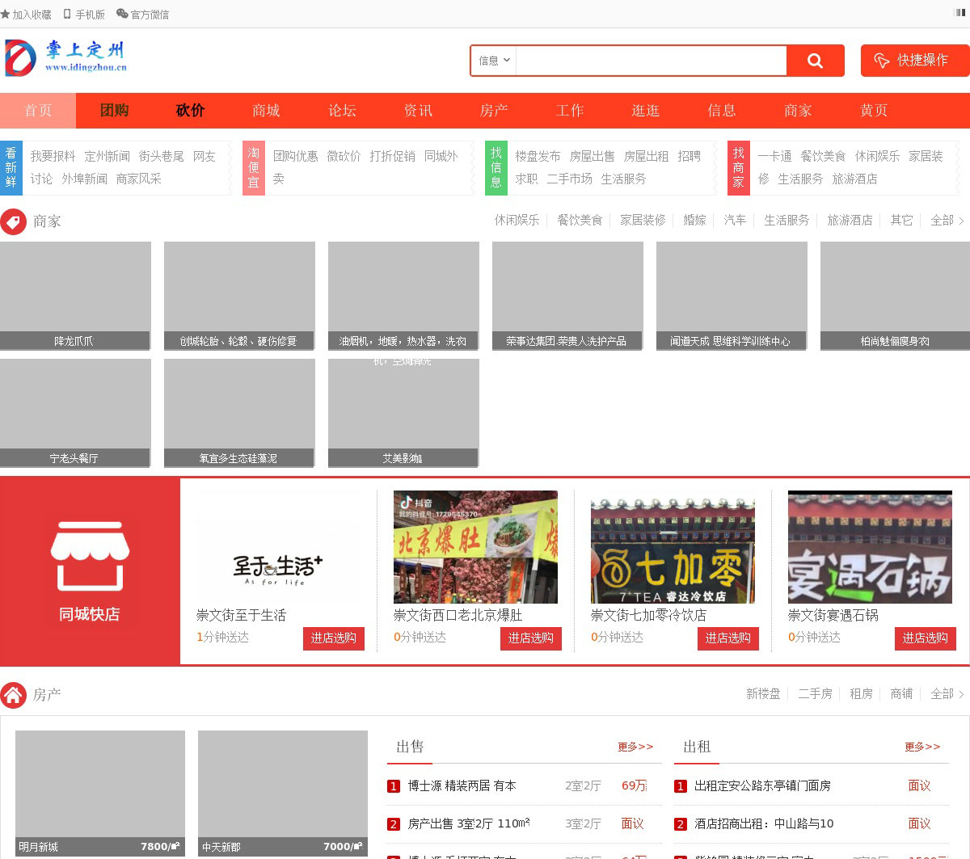
Task: Click the 同城快店 storefront icon
Action: click(x=90, y=556)
